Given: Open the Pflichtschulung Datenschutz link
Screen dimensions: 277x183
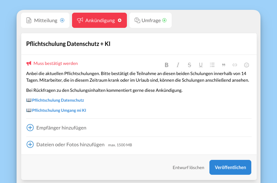Looking at the screenshot, I should 58,100.
